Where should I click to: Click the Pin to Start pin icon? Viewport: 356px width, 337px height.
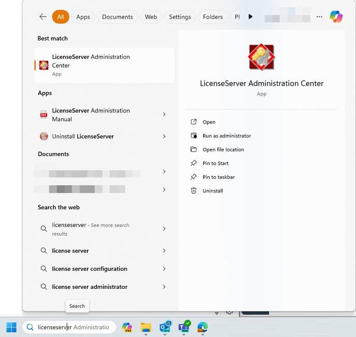[194, 163]
